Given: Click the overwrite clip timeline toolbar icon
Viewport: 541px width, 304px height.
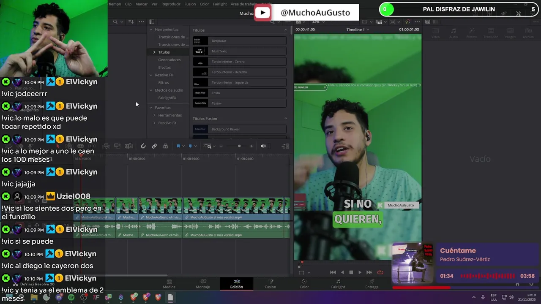Looking at the screenshot, I should pos(117,146).
